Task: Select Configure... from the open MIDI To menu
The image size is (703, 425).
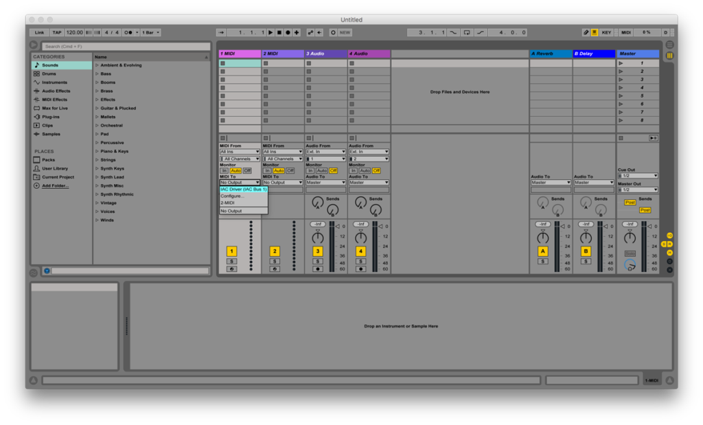Action: coord(232,196)
